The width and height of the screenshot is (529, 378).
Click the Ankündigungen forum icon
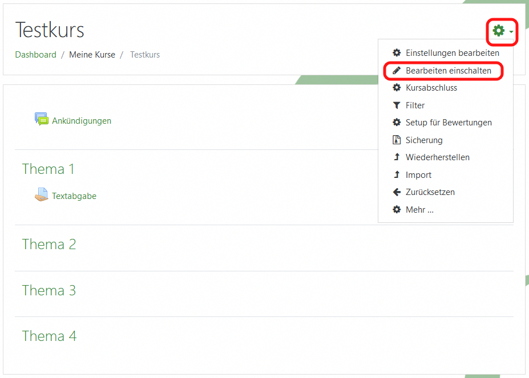click(x=42, y=120)
